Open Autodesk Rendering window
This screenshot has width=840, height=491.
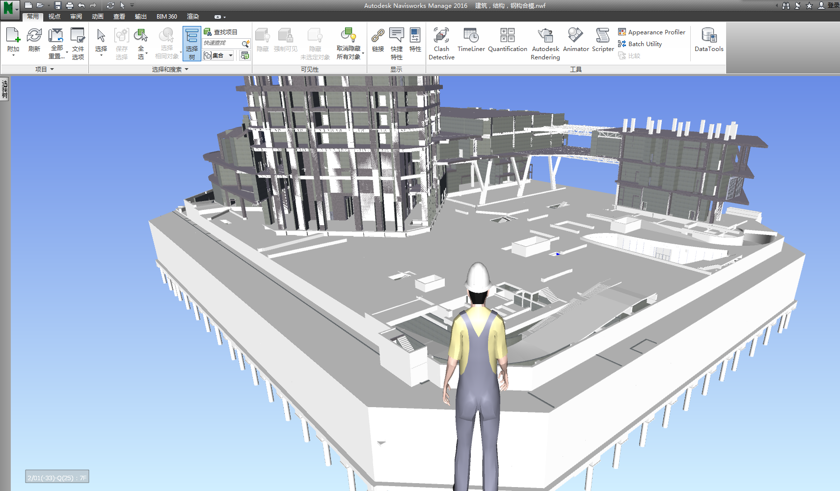tap(545, 43)
